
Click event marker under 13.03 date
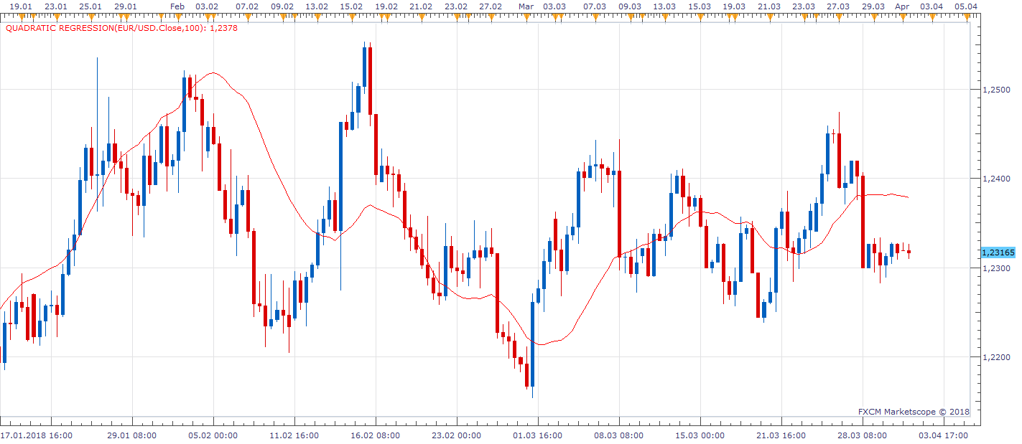tap(666, 16)
